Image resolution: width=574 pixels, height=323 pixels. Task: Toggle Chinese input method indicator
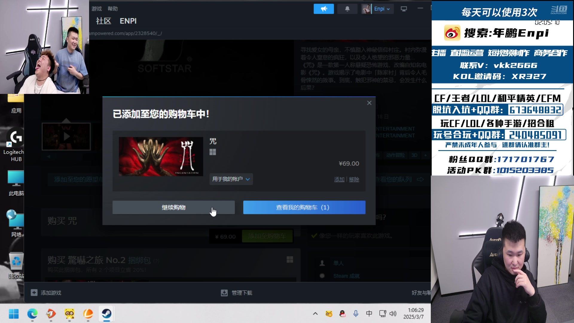(369, 313)
